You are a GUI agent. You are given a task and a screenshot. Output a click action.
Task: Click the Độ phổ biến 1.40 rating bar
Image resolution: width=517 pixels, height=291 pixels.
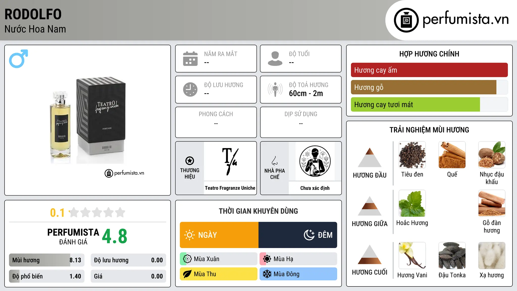[47, 276]
